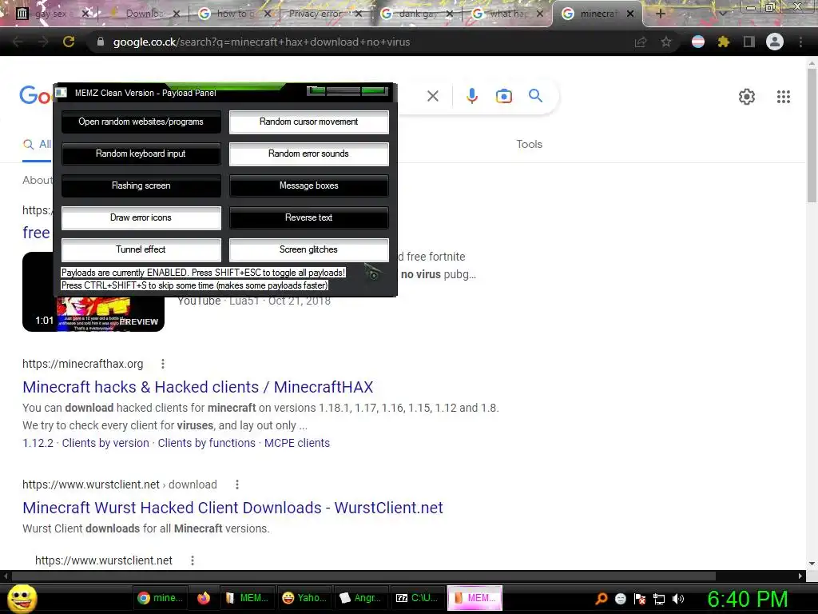Image resolution: width=818 pixels, height=614 pixels.
Task: Click the horizontal page scrollbar
Action: (363, 576)
